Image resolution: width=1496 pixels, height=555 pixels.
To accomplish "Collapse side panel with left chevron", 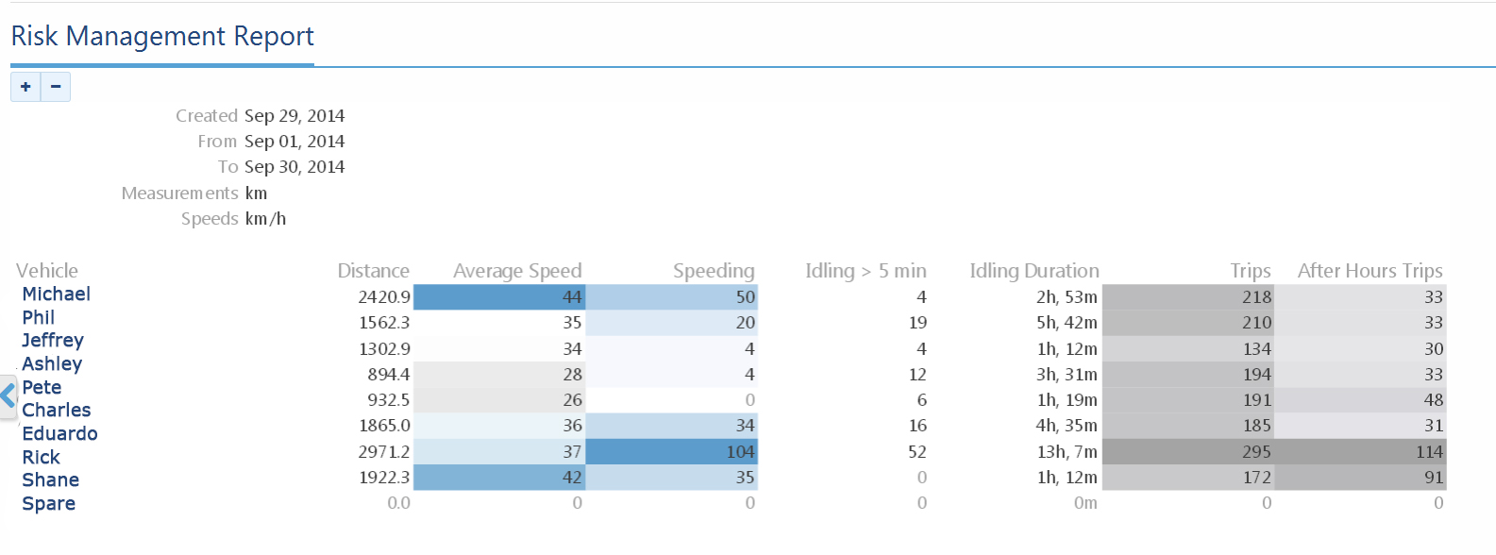I will coord(8,395).
